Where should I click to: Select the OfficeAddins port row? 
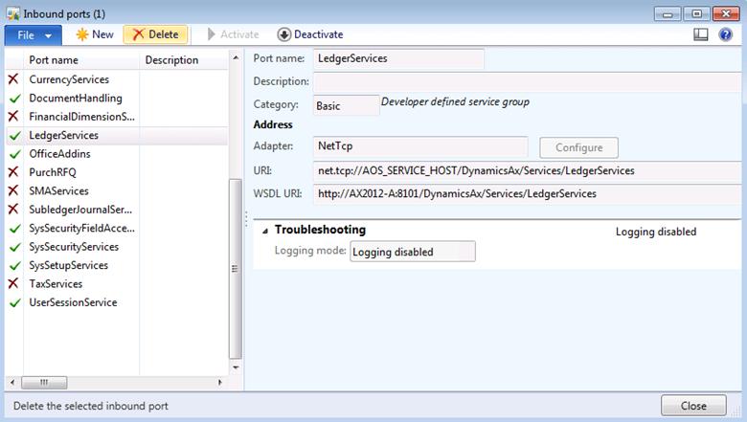117,154
